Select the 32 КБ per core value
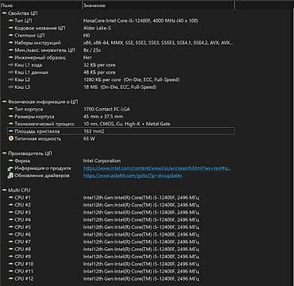This screenshot has height=286, width=294. tap(99, 65)
